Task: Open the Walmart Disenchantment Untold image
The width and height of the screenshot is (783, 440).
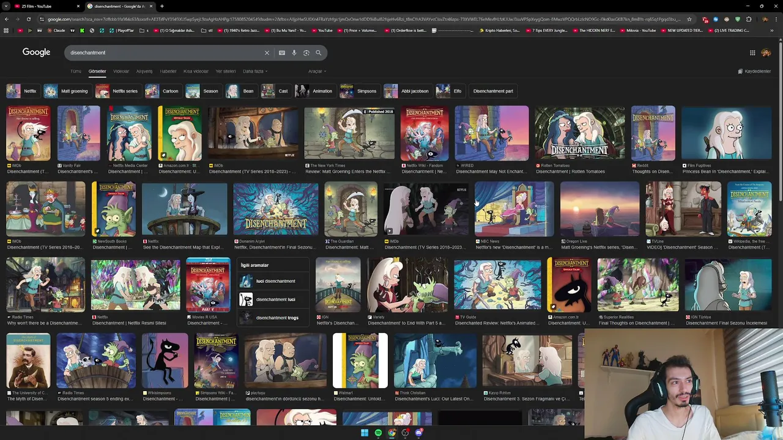Action: [360, 361]
